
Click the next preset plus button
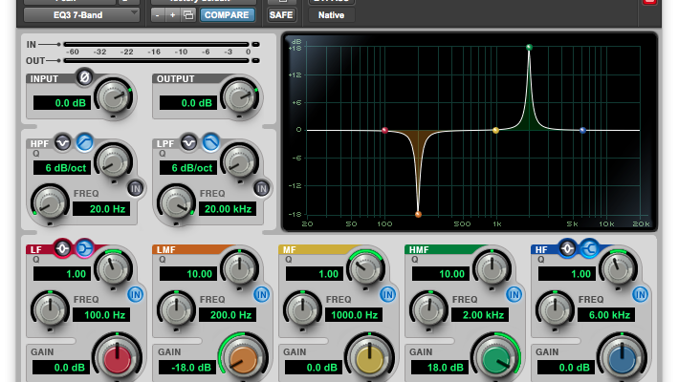[x=173, y=15]
